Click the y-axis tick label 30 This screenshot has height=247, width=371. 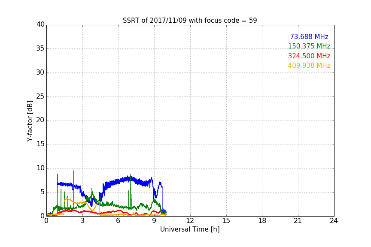click(40, 72)
